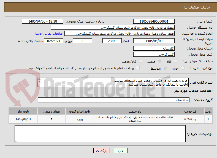Click the ساعت باقی مانده label
Screen dimensions: 217x158
tap(31, 41)
